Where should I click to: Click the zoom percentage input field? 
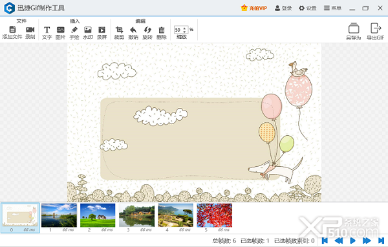pos(178,30)
